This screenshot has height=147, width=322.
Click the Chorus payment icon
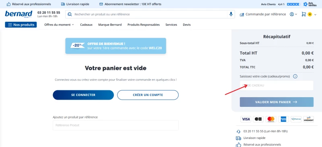(x=296, y=119)
